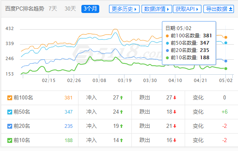Click the 03/19 date label on x-axis
The width and height of the screenshot is (238, 151).
124,80
